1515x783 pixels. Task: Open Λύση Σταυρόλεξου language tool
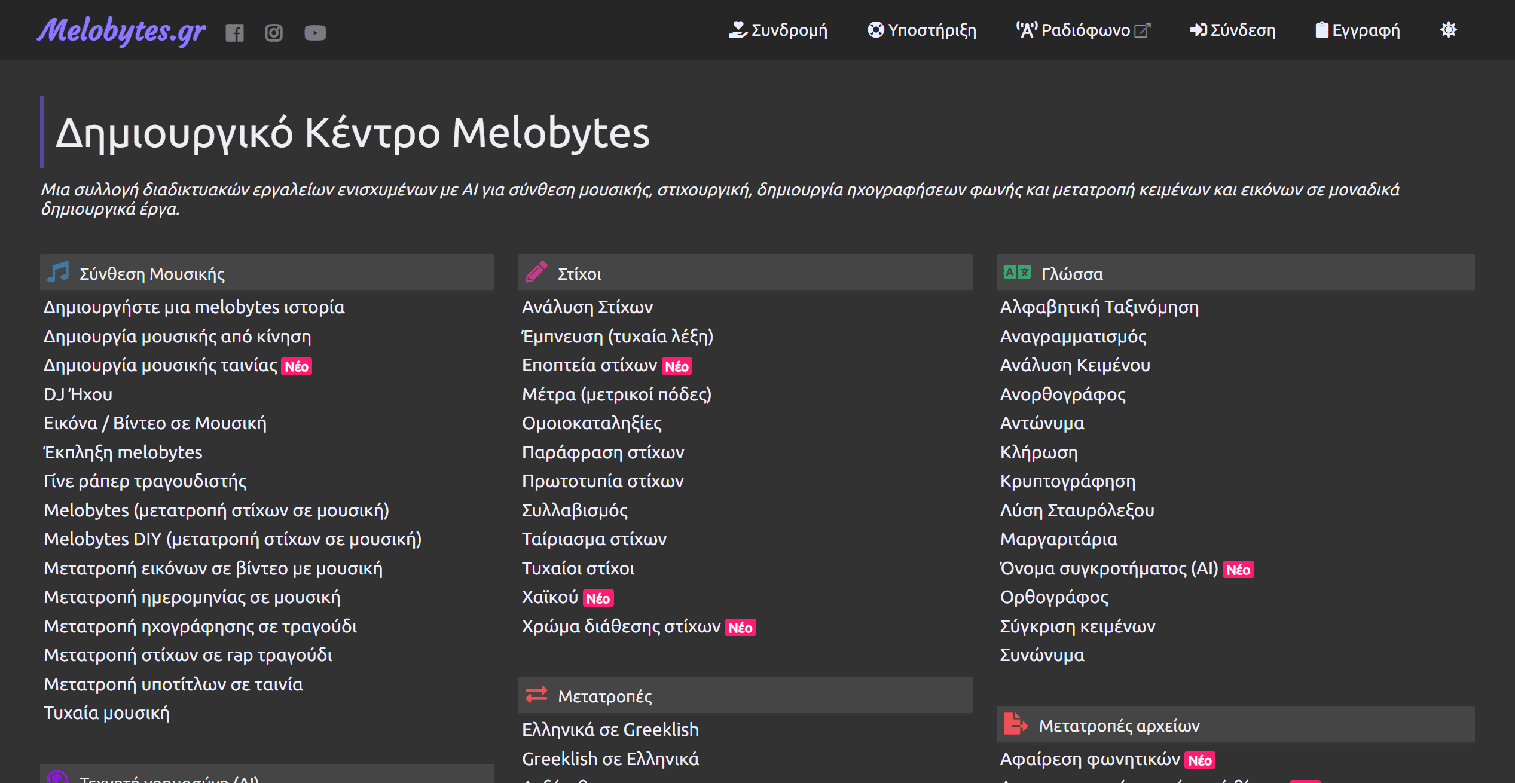[x=1077, y=510]
